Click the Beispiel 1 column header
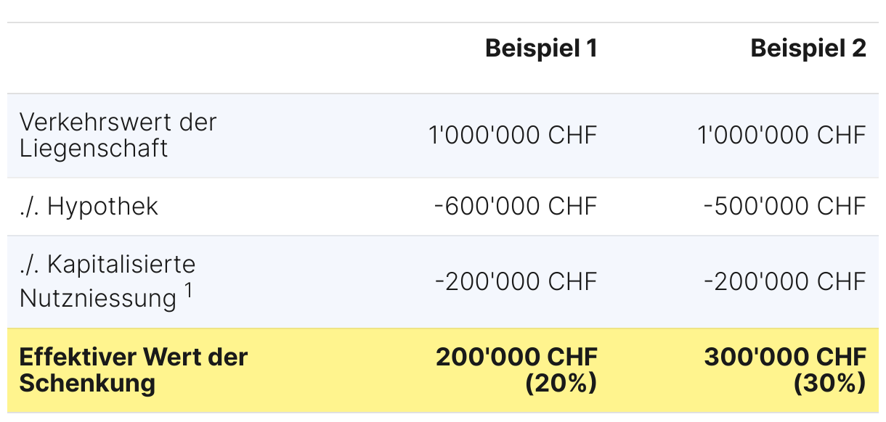The image size is (886, 422). pyautogui.click(x=540, y=49)
